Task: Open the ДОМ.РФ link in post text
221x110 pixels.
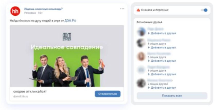Action: click(70, 21)
